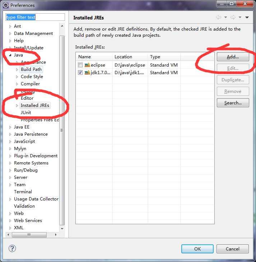Go forward using the right arrow icon
Screen dimensions: 256x262
(x=233, y=17)
